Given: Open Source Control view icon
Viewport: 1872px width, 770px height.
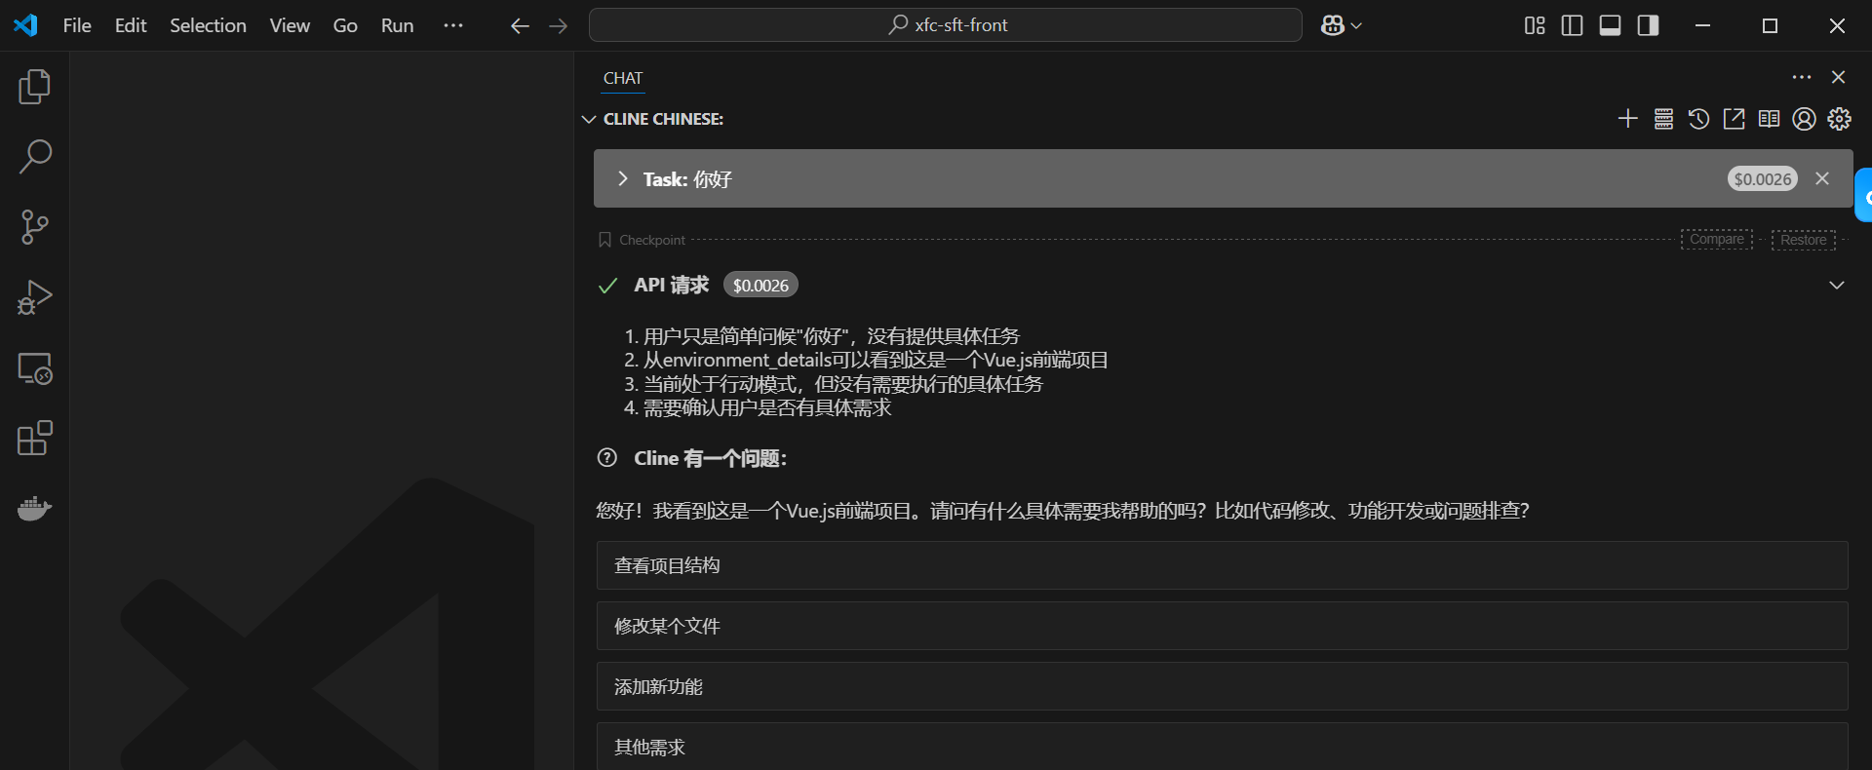Looking at the screenshot, I should point(34,227).
